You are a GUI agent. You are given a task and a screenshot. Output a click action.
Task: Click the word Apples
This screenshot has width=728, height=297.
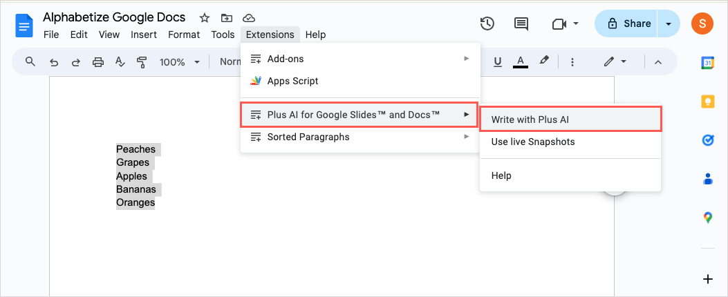pos(131,176)
